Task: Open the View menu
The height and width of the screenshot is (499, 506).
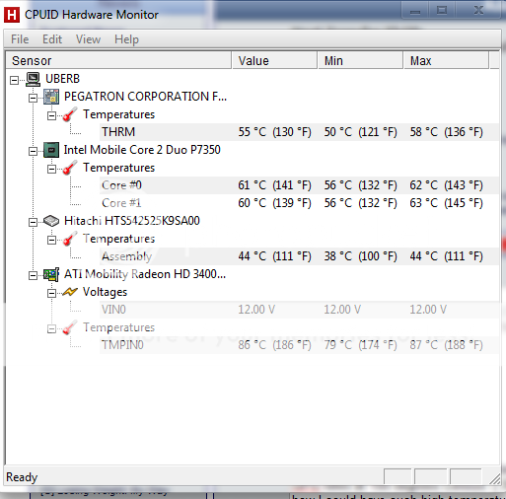Action: [88, 39]
